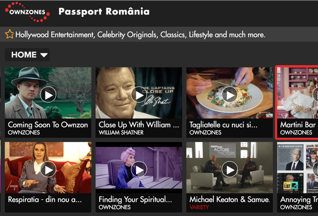This screenshot has height=216, width=318.
Task: Play the Tagliatelle cu nuci video
Action: point(230,94)
